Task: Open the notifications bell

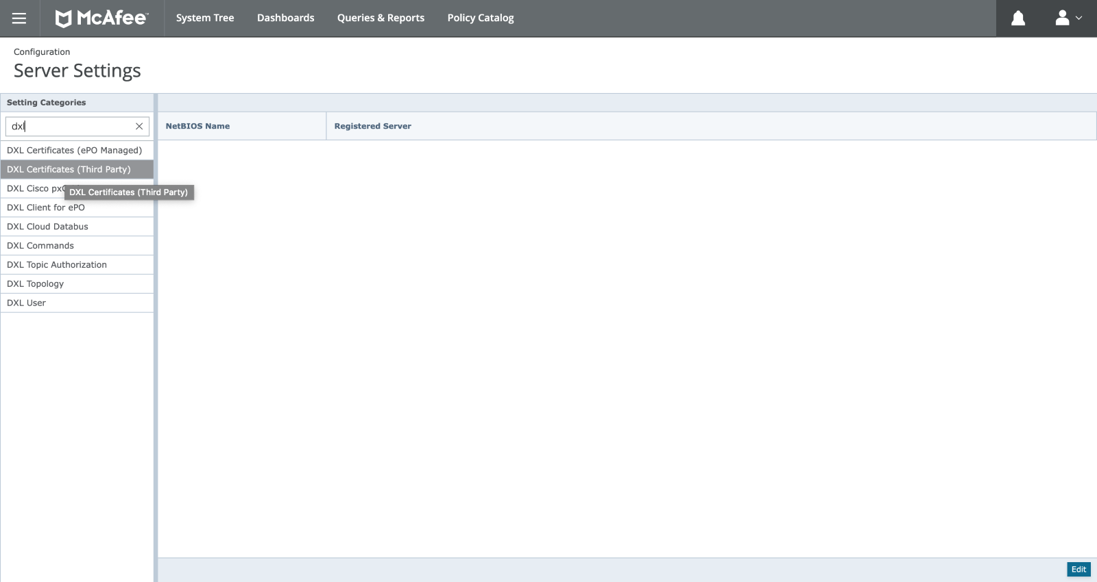Action: point(1018,18)
